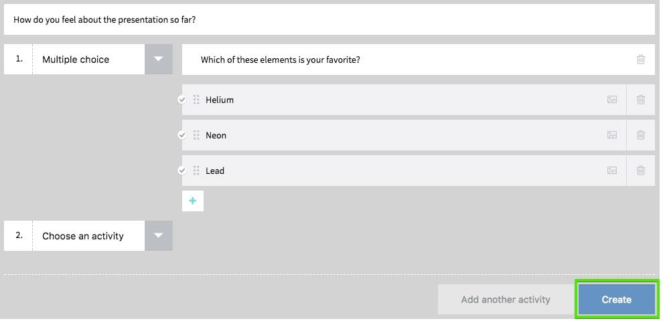The height and width of the screenshot is (321, 663).
Task: Expand the Choose an activity dropdown arrow
Action: click(x=158, y=235)
